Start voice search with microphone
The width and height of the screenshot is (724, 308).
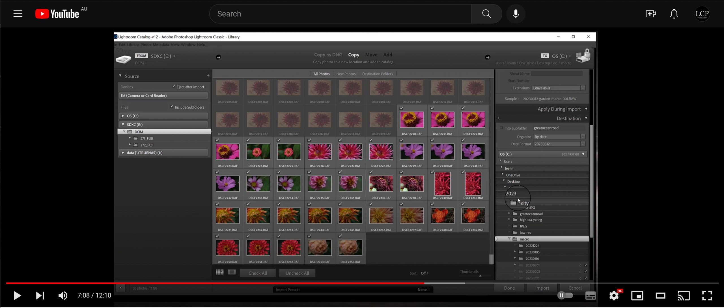[x=516, y=14]
